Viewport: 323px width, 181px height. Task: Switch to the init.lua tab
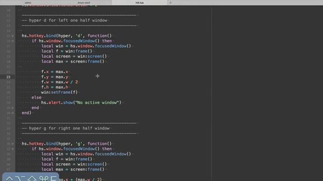point(139,3)
